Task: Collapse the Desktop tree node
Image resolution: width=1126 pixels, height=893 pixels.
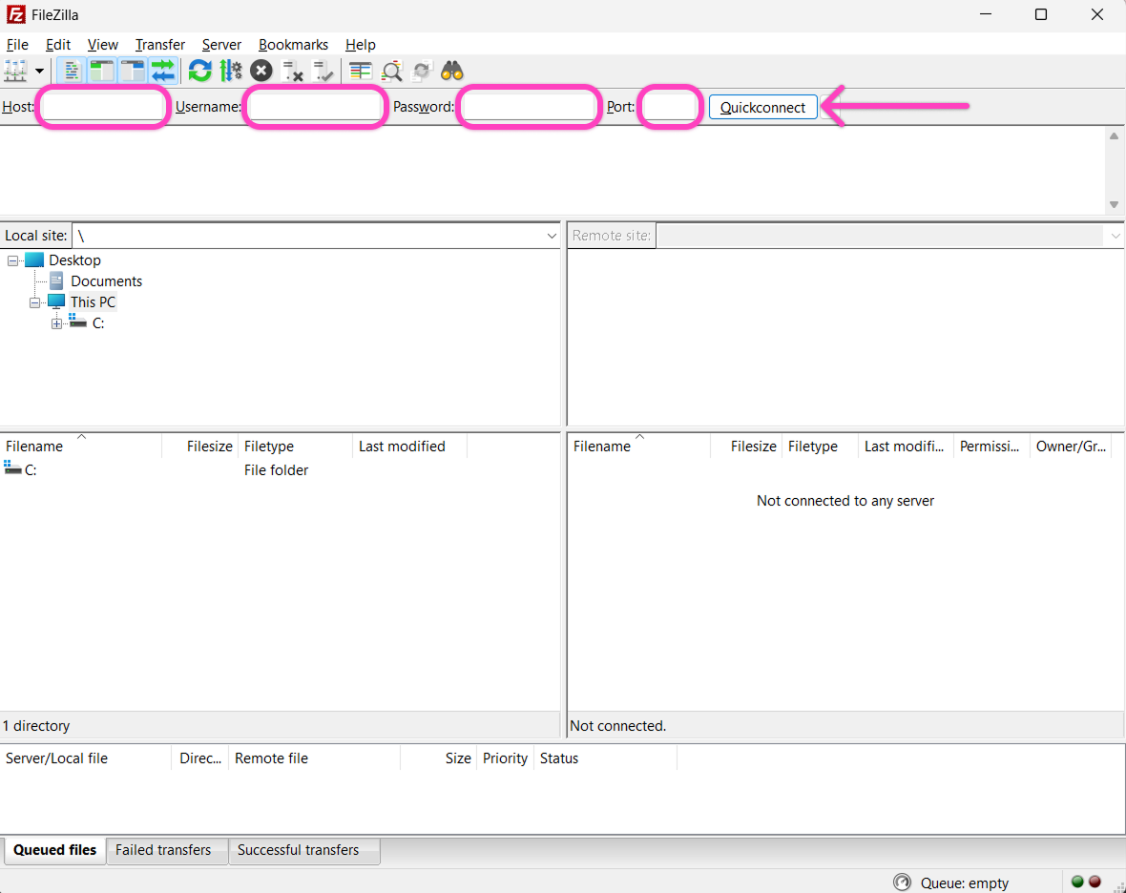Action: 13,260
